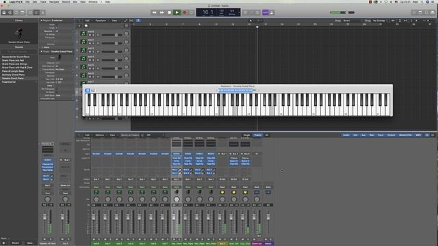Viewport: 438px width, 246px height.
Task: Click the instrument icon on track 1
Action: click(x=83, y=33)
